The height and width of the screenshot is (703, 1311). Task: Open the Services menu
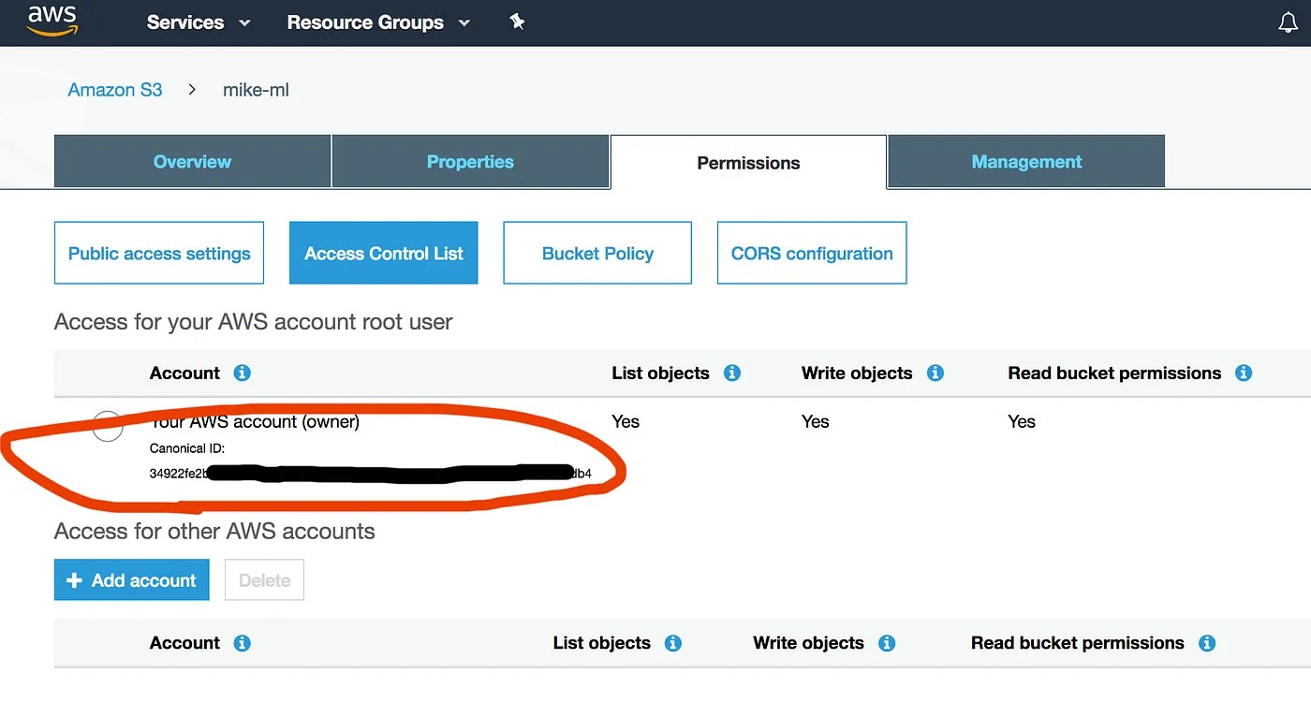pyautogui.click(x=184, y=22)
